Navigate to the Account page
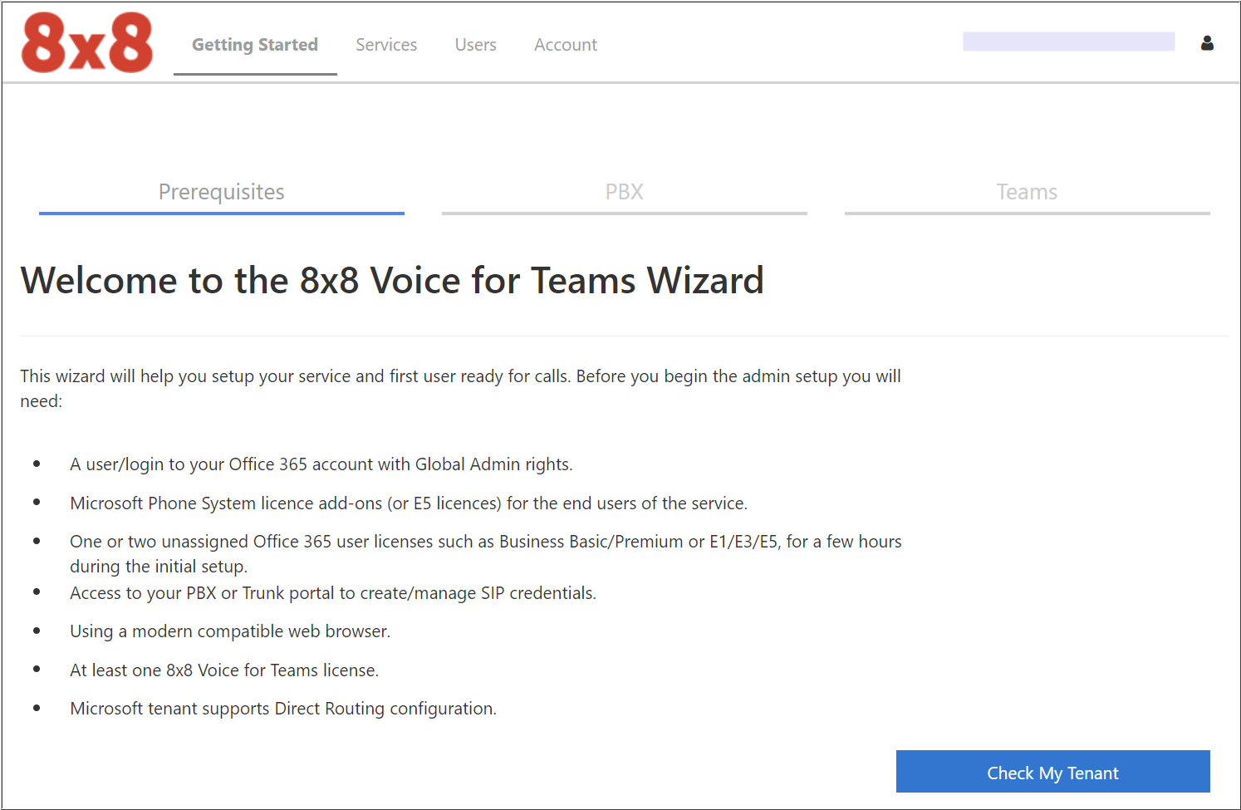 point(566,45)
